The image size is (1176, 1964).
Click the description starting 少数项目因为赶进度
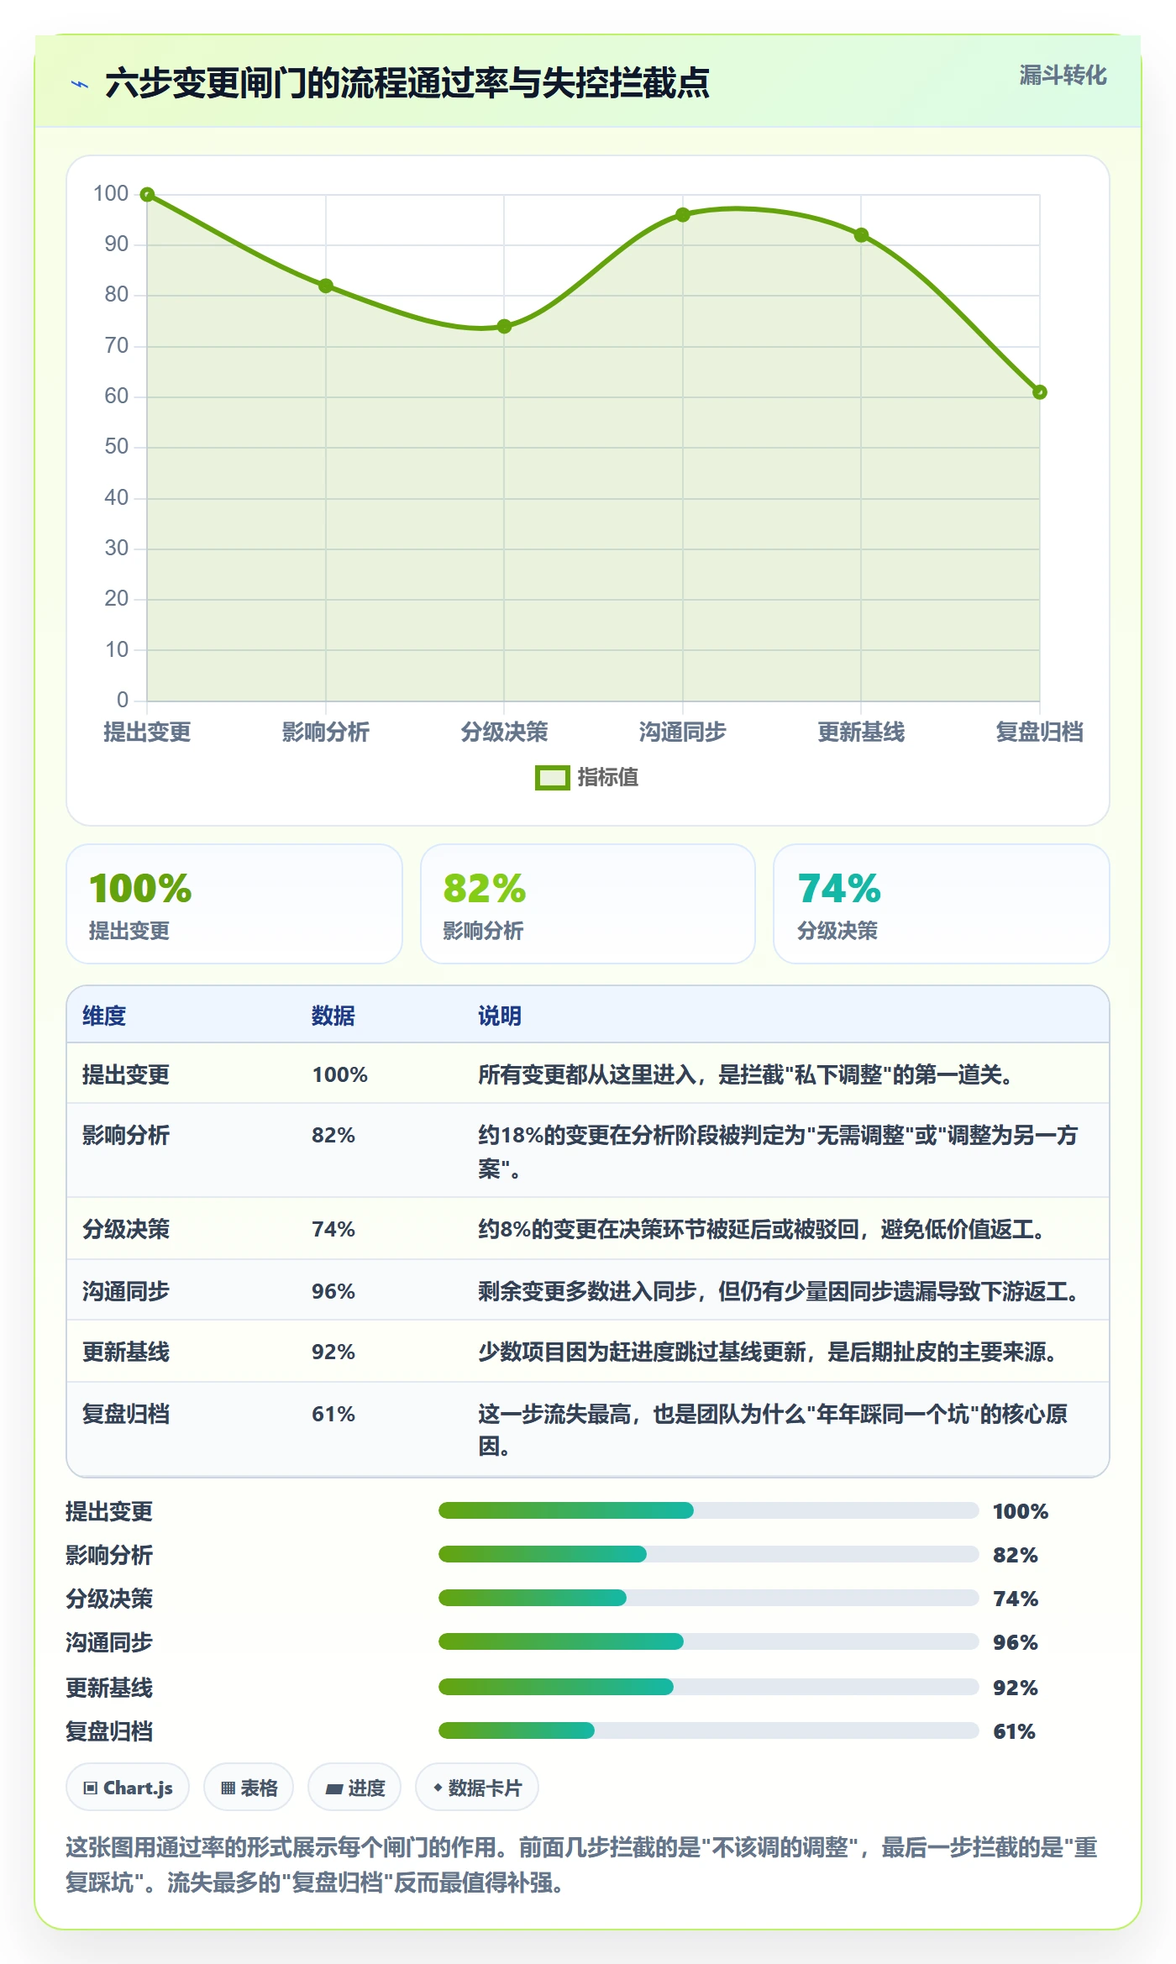coord(768,1352)
